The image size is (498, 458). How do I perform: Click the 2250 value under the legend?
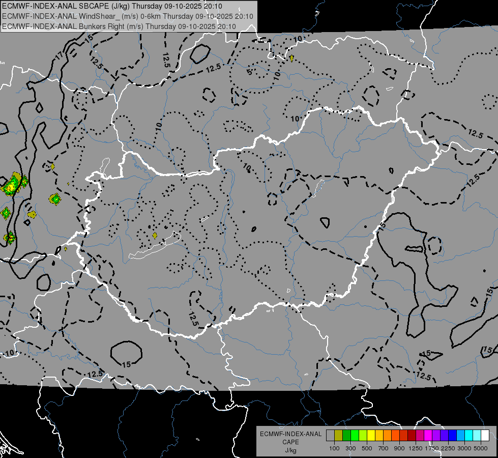point(448,448)
